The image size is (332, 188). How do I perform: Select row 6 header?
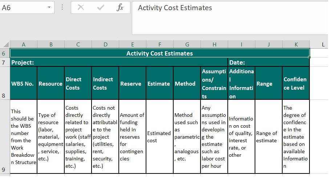pyautogui.click(x=4, y=53)
